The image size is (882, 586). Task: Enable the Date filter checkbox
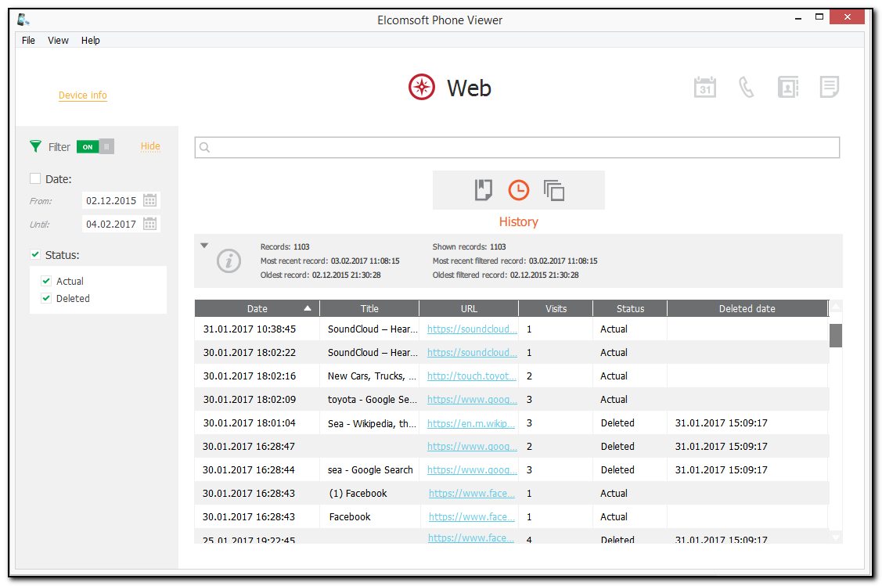point(35,179)
